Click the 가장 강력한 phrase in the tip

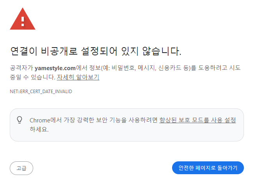coord(79,120)
